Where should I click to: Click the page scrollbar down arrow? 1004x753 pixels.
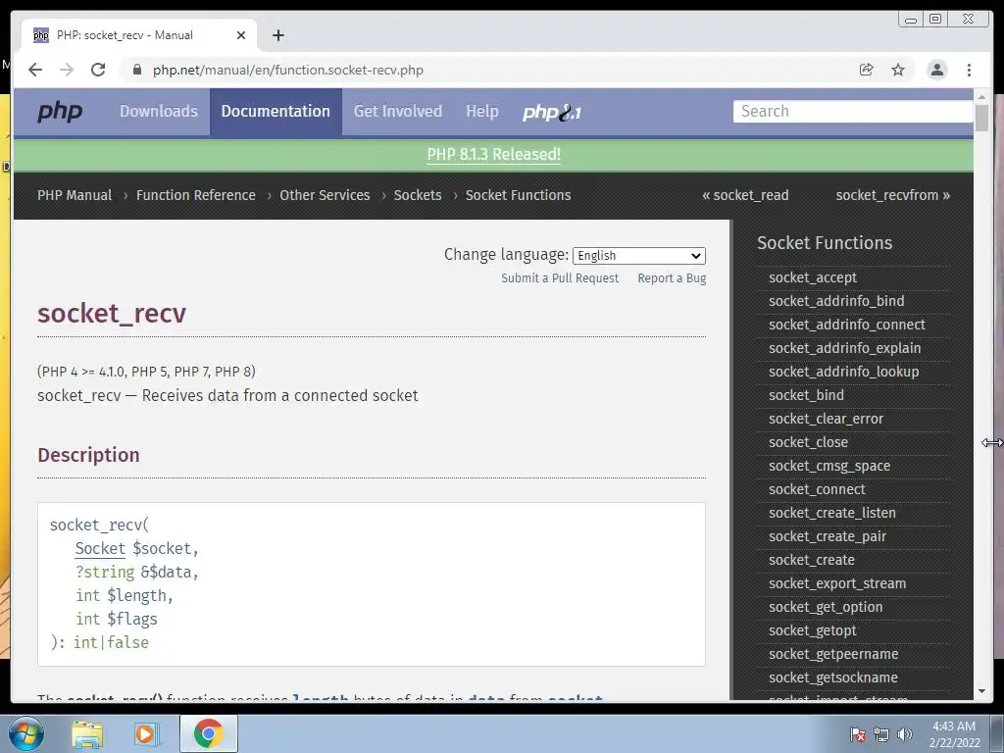981,691
